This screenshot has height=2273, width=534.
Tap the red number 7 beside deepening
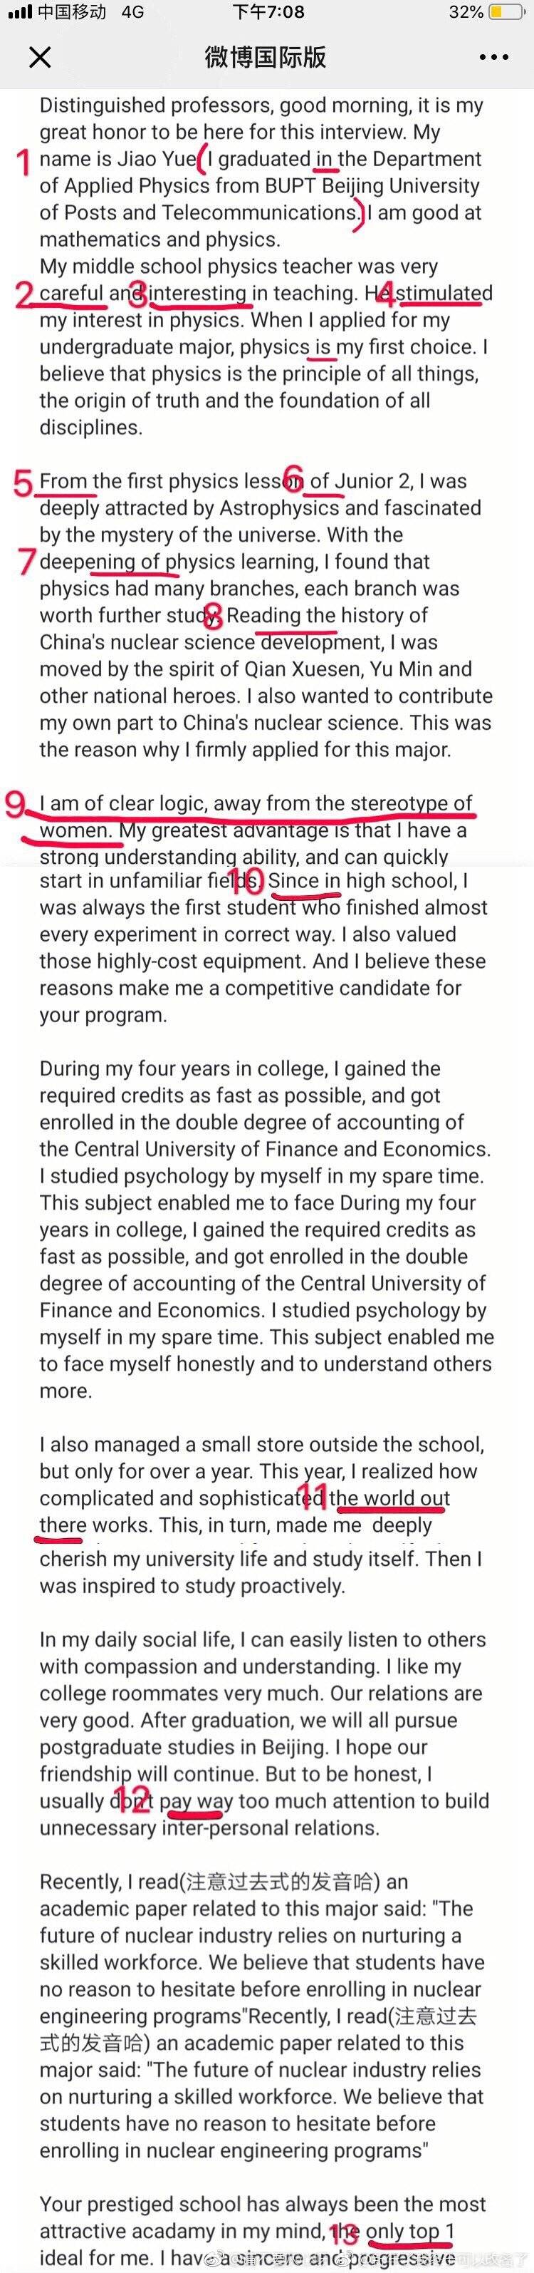click(26, 562)
